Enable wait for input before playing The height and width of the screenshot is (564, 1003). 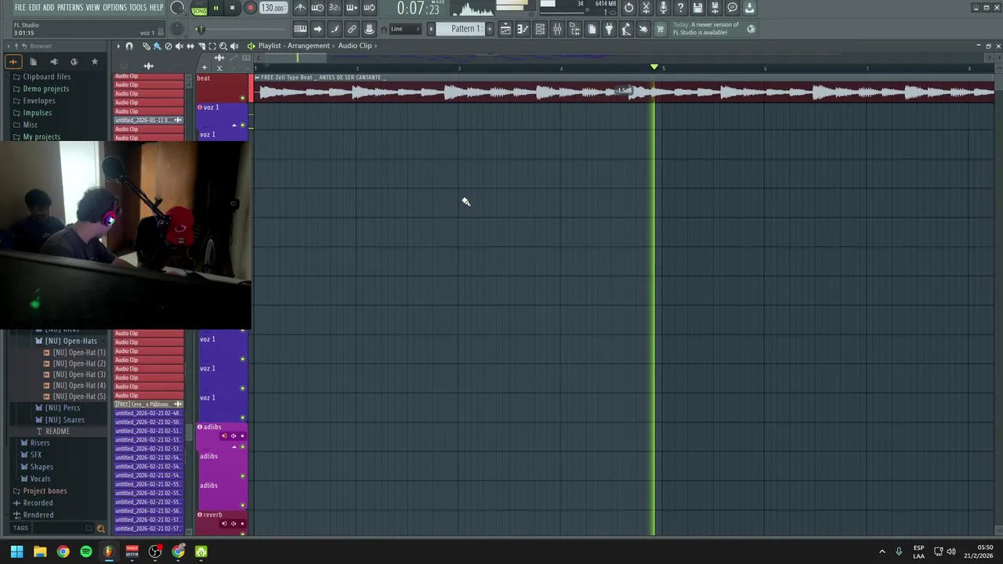tap(317, 8)
